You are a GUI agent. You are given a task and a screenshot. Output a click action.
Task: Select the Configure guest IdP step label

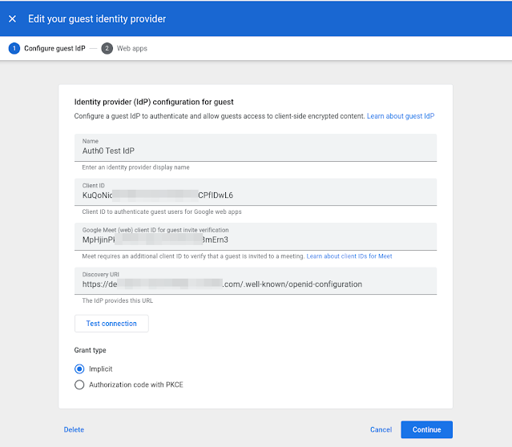tap(54, 48)
